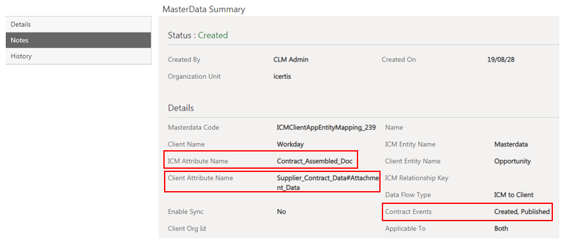Click the ICM to Client data flow value
This screenshot has height=241, width=567.
tap(513, 195)
